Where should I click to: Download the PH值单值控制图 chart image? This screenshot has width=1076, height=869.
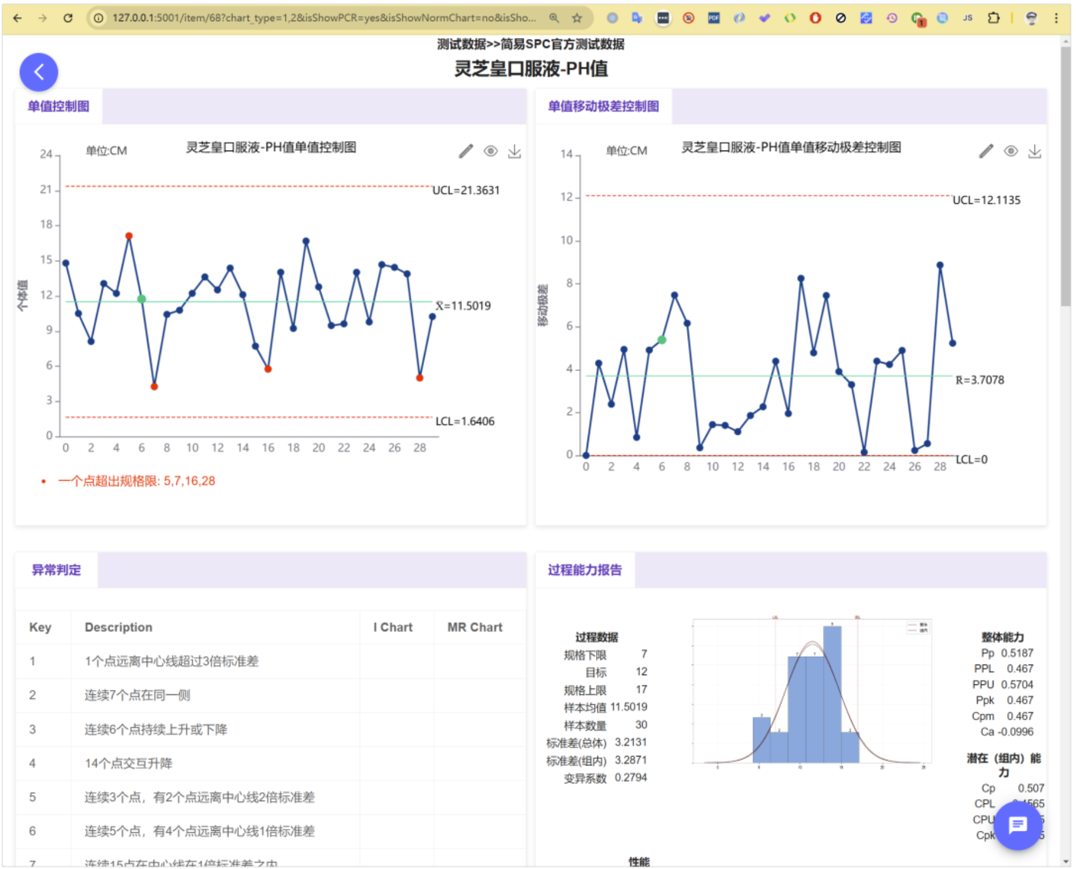[514, 152]
